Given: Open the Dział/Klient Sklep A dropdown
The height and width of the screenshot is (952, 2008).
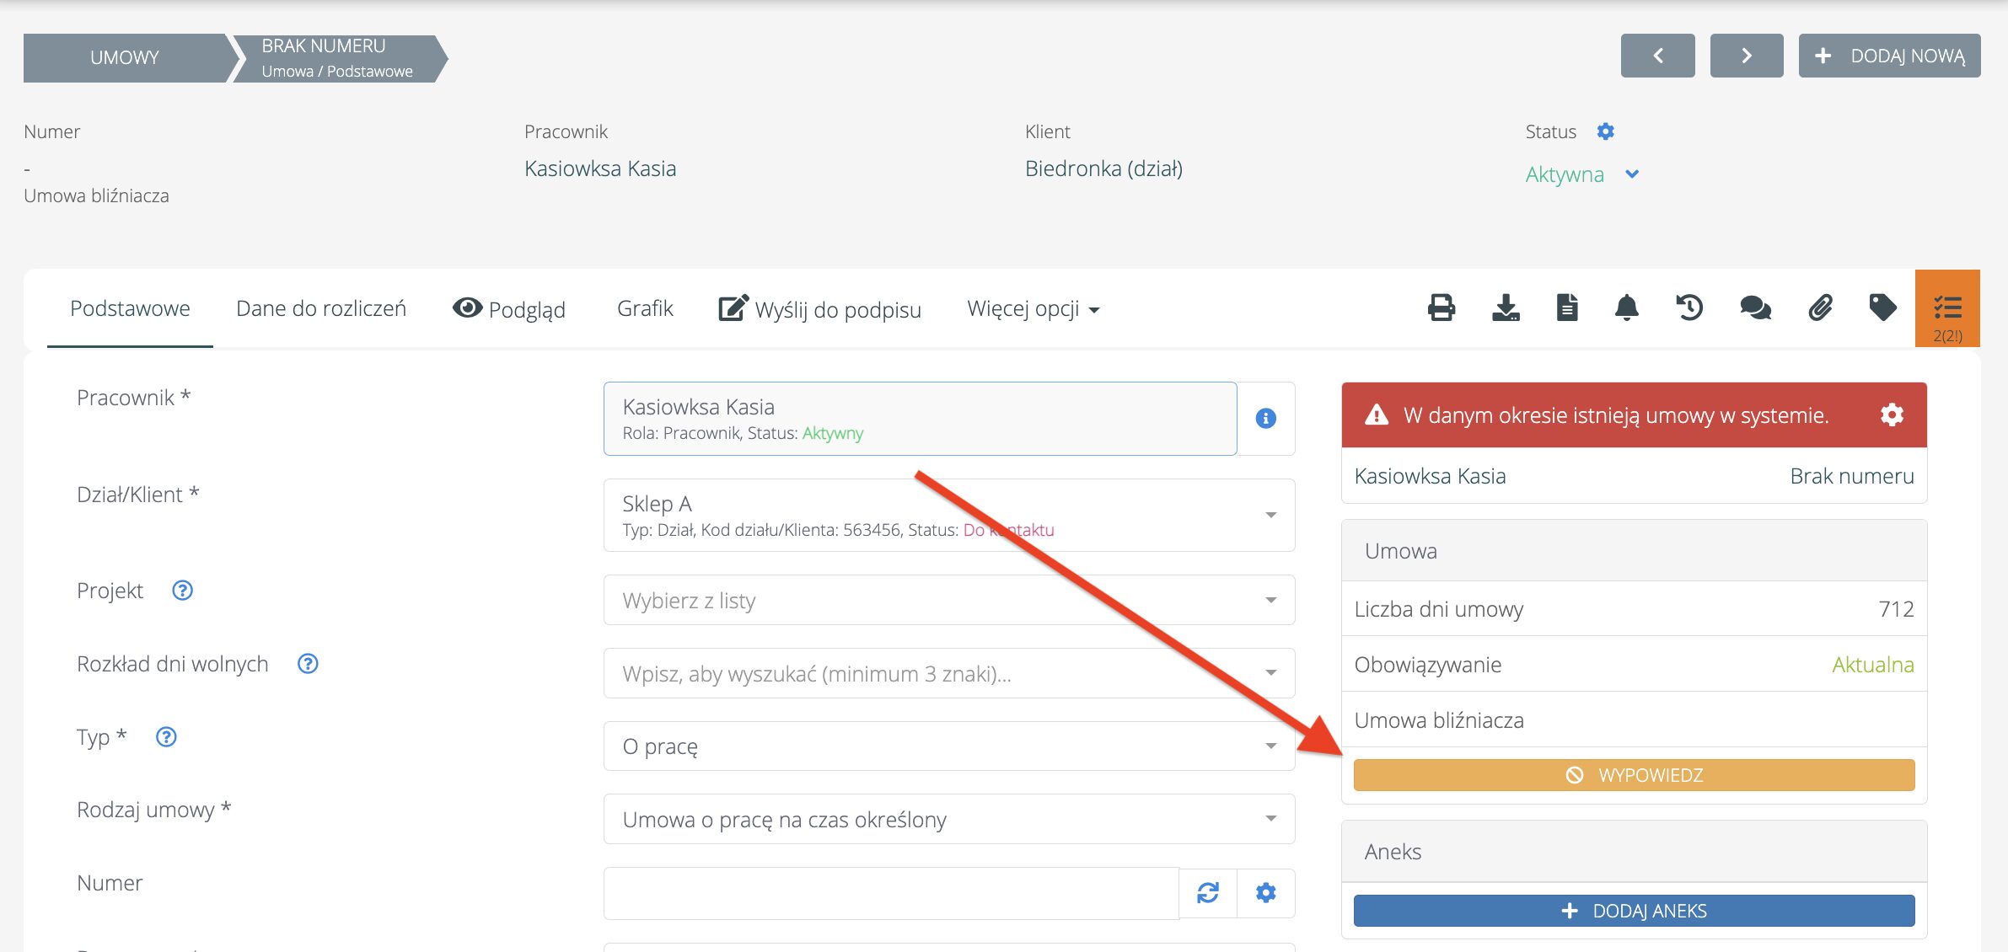Looking at the screenshot, I should [x=948, y=515].
